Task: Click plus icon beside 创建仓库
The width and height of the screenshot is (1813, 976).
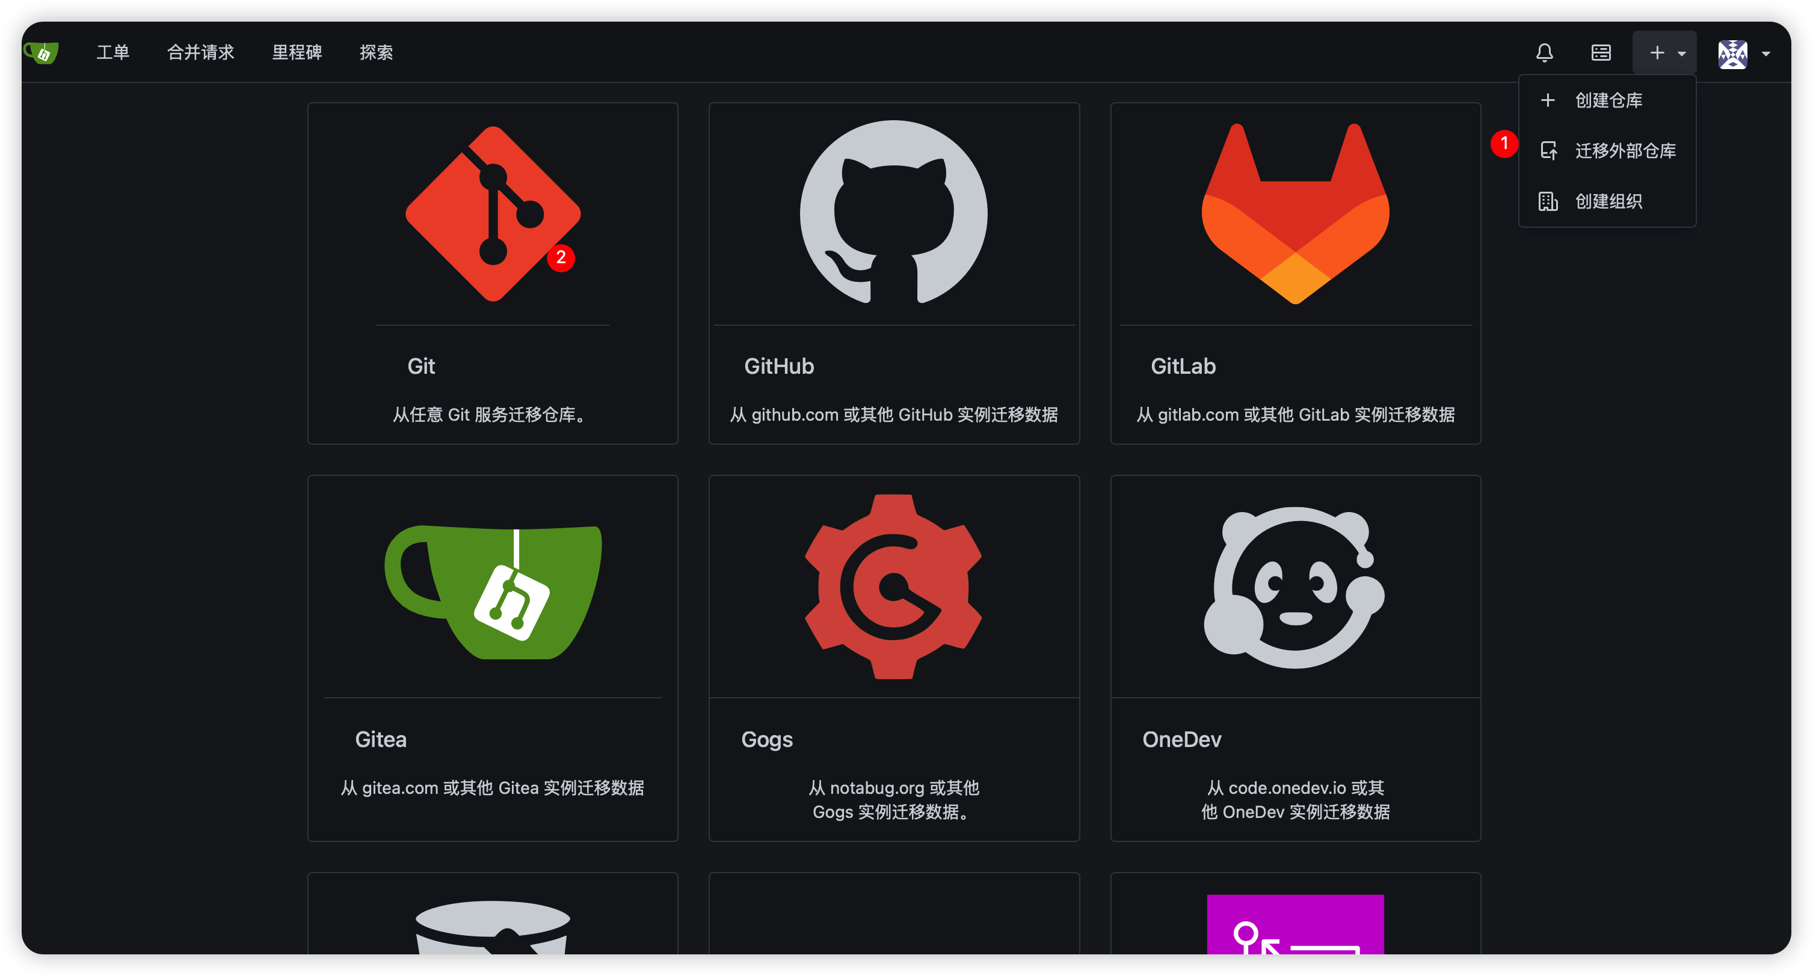Action: pyautogui.click(x=1548, y=100)
